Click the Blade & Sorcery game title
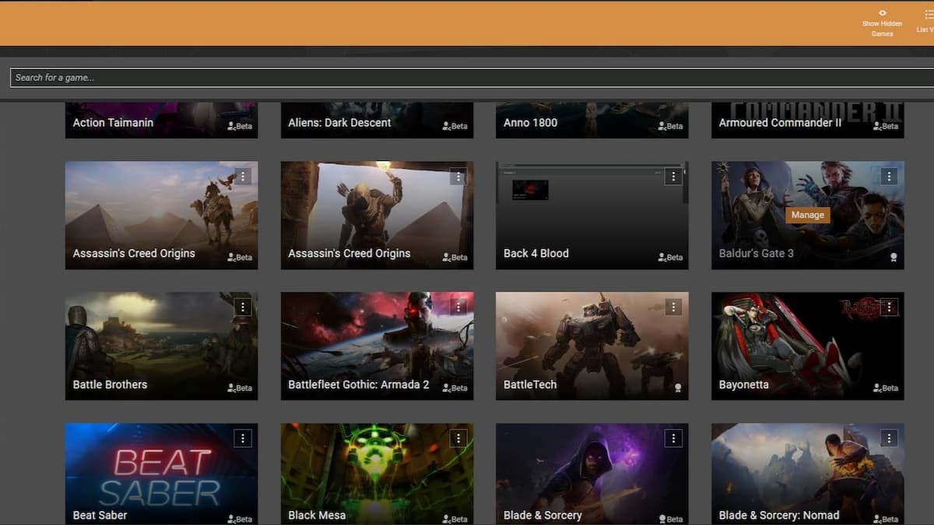934x525 pixels. [x=542, y=515]
